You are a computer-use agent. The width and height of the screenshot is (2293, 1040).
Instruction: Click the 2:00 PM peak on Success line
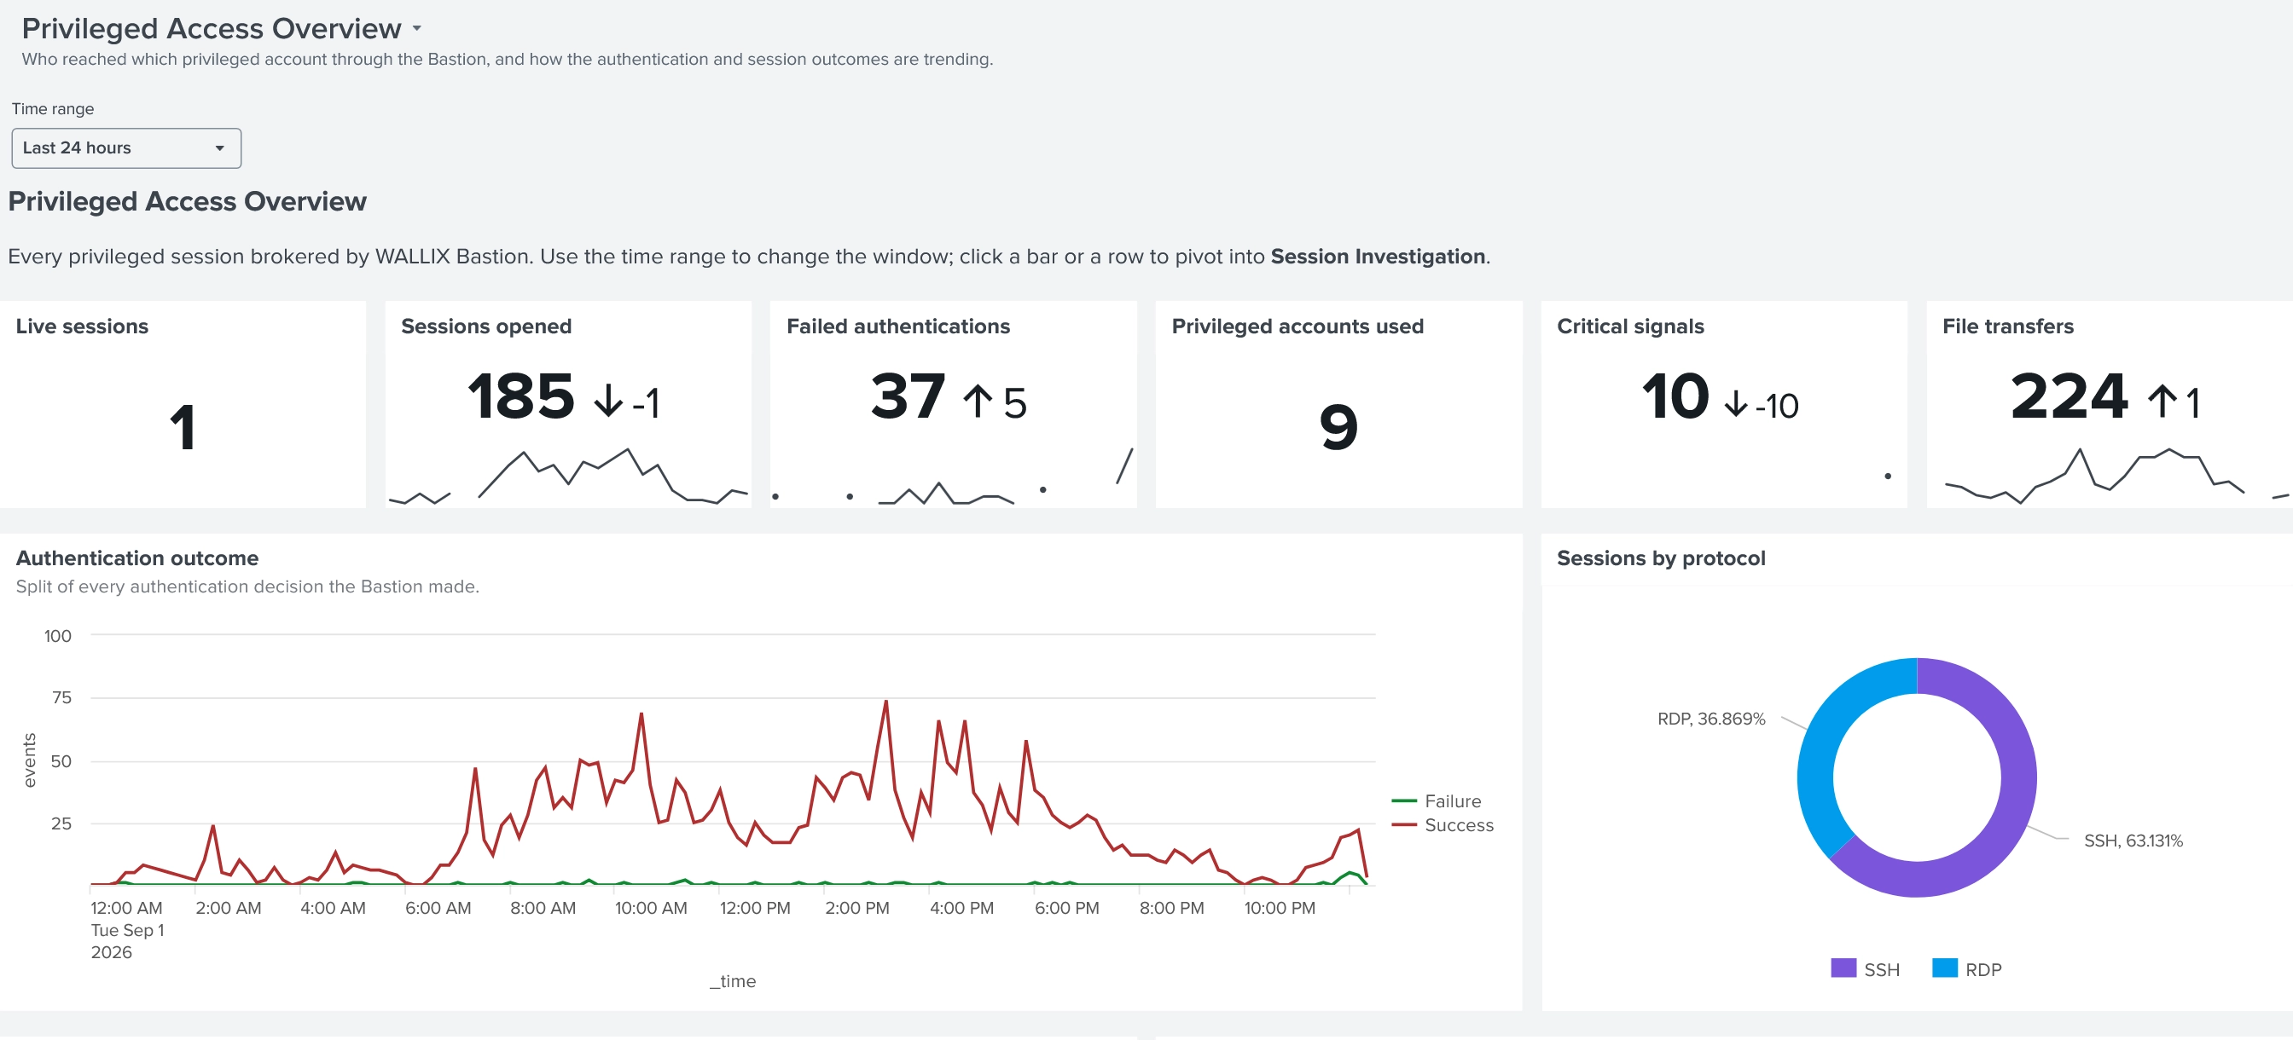(885, 702)
